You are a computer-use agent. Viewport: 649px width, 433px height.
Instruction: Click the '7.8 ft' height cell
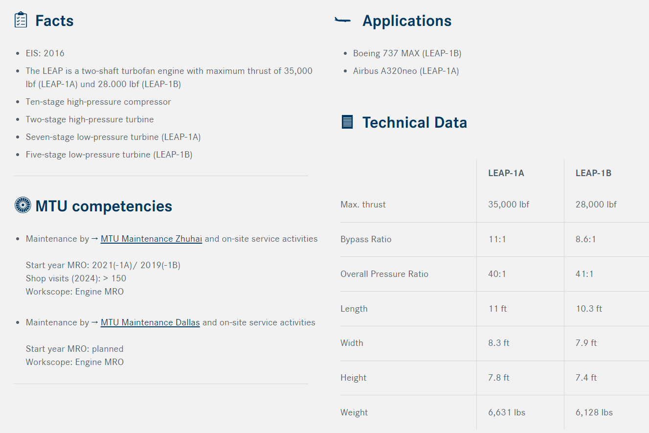499,378
